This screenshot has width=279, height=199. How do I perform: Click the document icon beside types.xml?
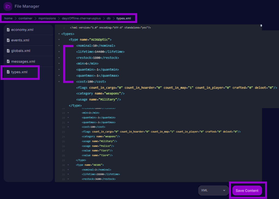click(8, 72)
